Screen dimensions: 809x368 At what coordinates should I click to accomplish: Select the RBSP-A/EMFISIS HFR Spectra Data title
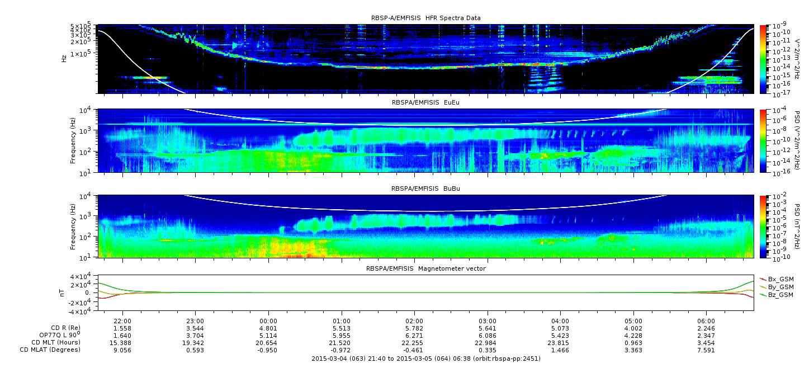coord(425,18)
